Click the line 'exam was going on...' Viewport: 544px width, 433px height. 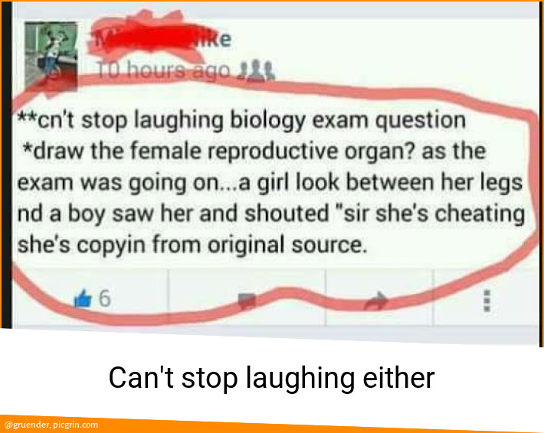(270, 183)
